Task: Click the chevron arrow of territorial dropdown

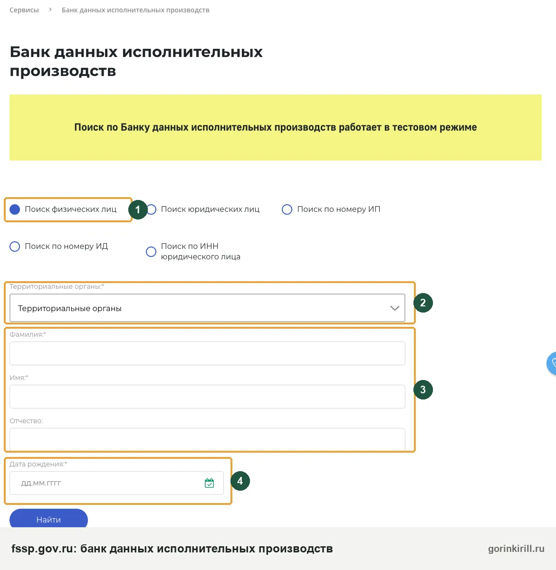Action: 394,308
